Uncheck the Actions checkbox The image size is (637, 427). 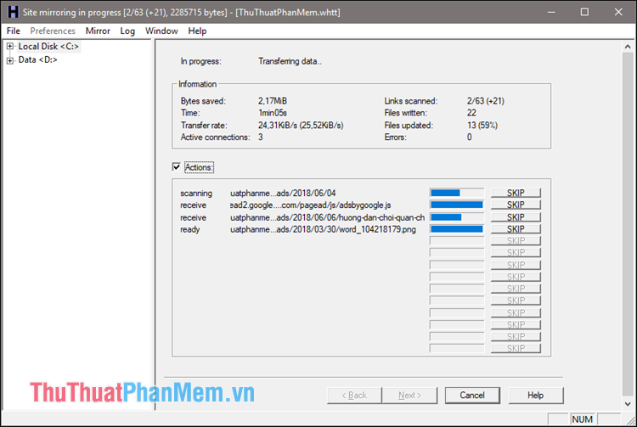[x=176, y=167]
